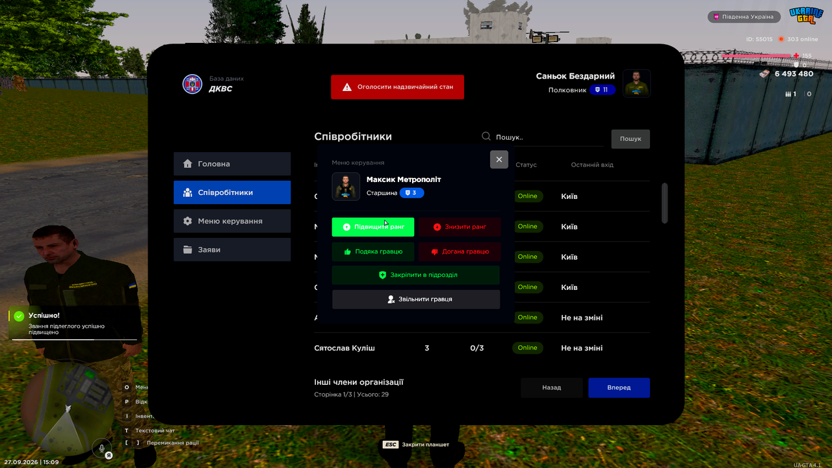The height and width of the screenshot is (468, 832).
Task: Give Подяка гравцю commendation
Action: [373, 252]
